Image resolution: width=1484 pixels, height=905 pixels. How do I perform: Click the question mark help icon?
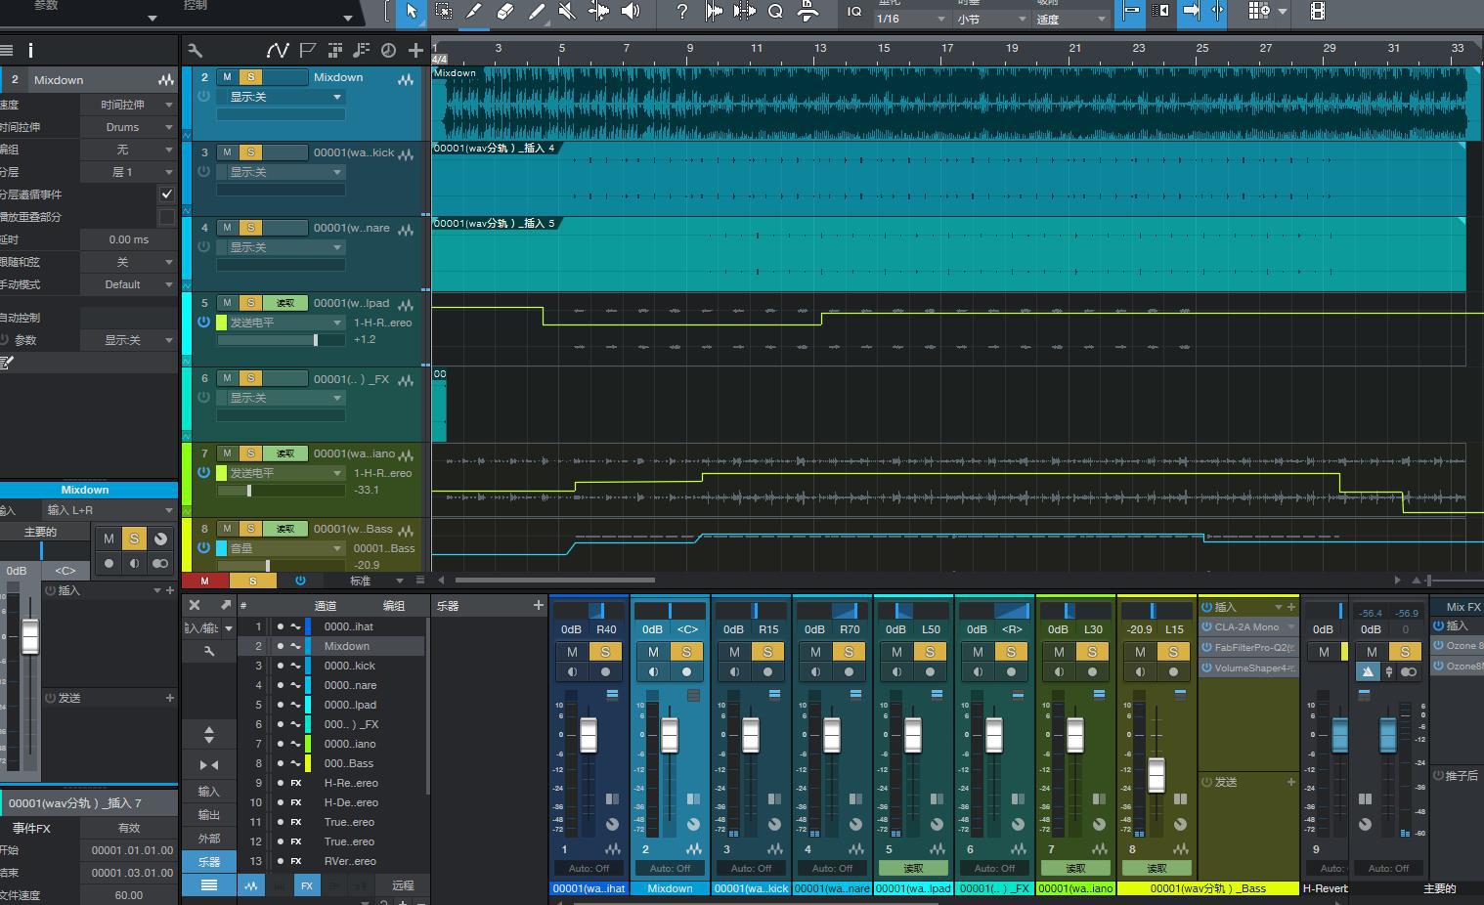click(681, 11)
